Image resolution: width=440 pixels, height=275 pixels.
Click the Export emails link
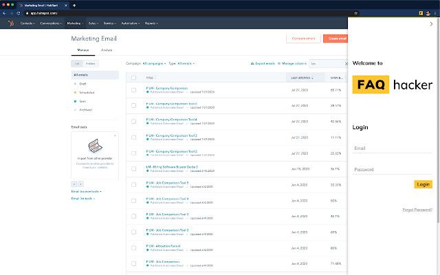[x=263, y=64]
